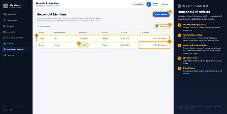The width and height of the screenshot is (227, 114).
Task: Click the Recurring Payments refresh icon
Action: (x=4, y=38)
